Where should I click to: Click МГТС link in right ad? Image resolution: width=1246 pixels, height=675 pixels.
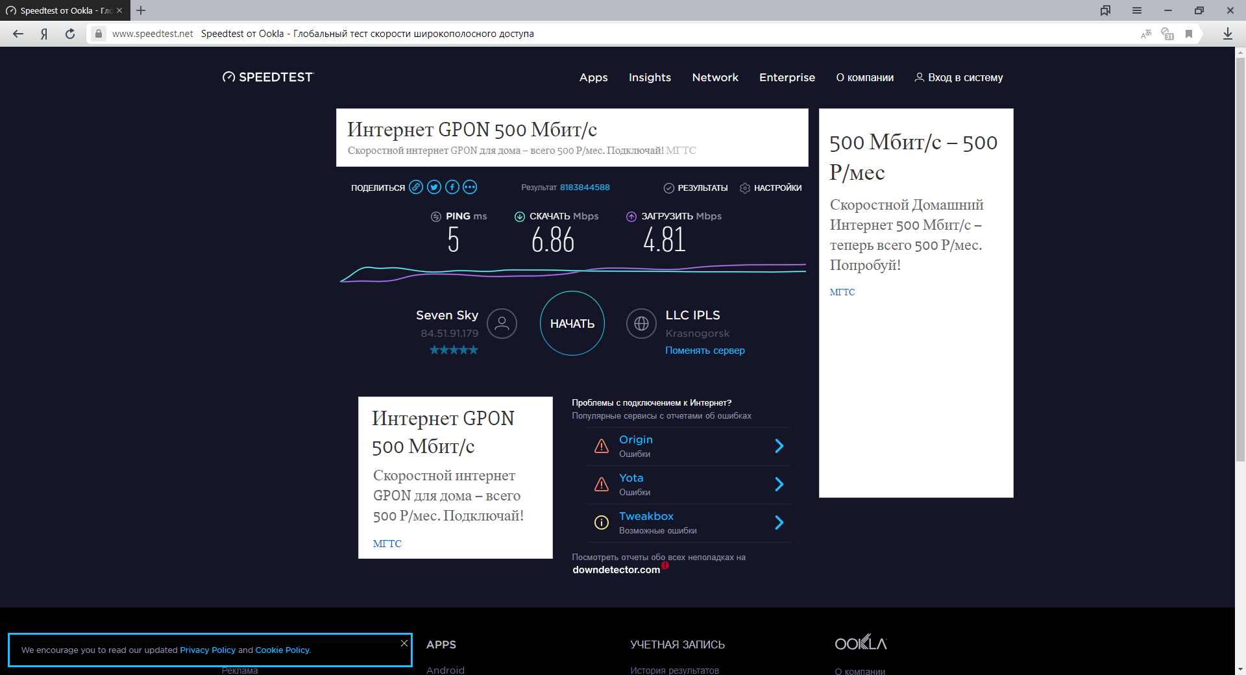pos(842,292)
